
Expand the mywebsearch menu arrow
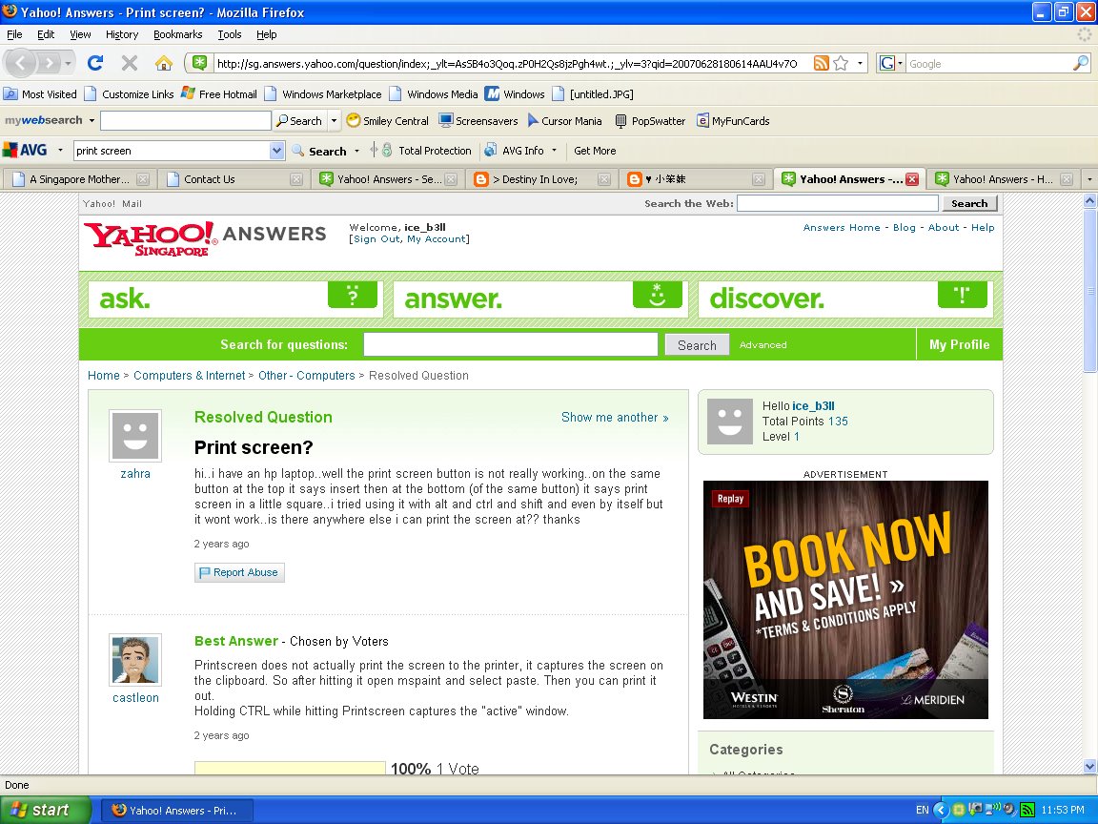point(91,120)
